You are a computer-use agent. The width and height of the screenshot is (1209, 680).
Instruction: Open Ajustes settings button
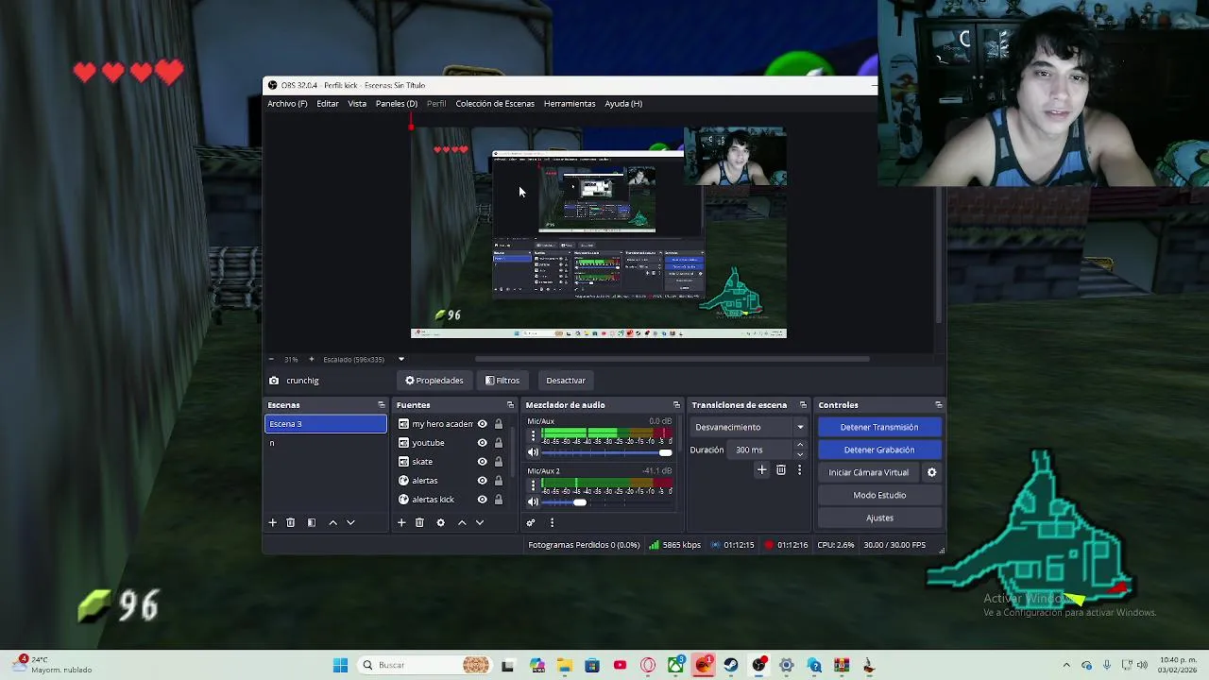(x=879, y=518)
